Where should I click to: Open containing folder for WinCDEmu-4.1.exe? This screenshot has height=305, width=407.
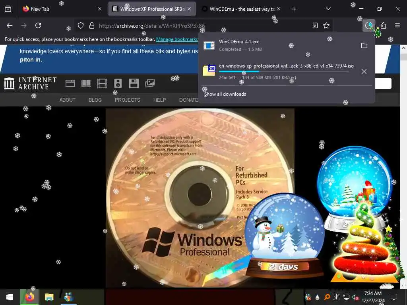tap(364, 46)
